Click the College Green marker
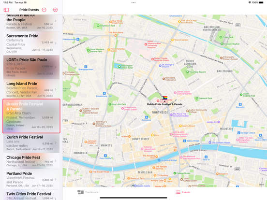This screenshot has height=200, width=267. coord(175,173)
